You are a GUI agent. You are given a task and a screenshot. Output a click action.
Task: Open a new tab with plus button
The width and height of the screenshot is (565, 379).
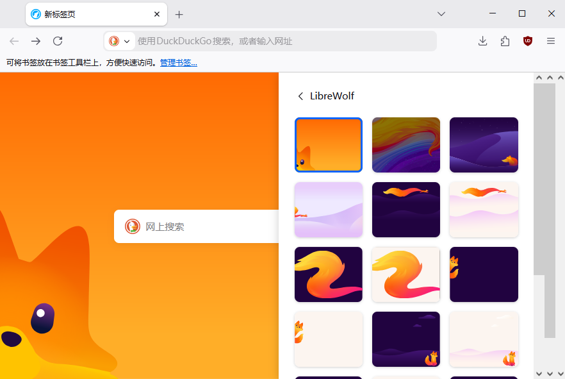click(x=179, y=14)
